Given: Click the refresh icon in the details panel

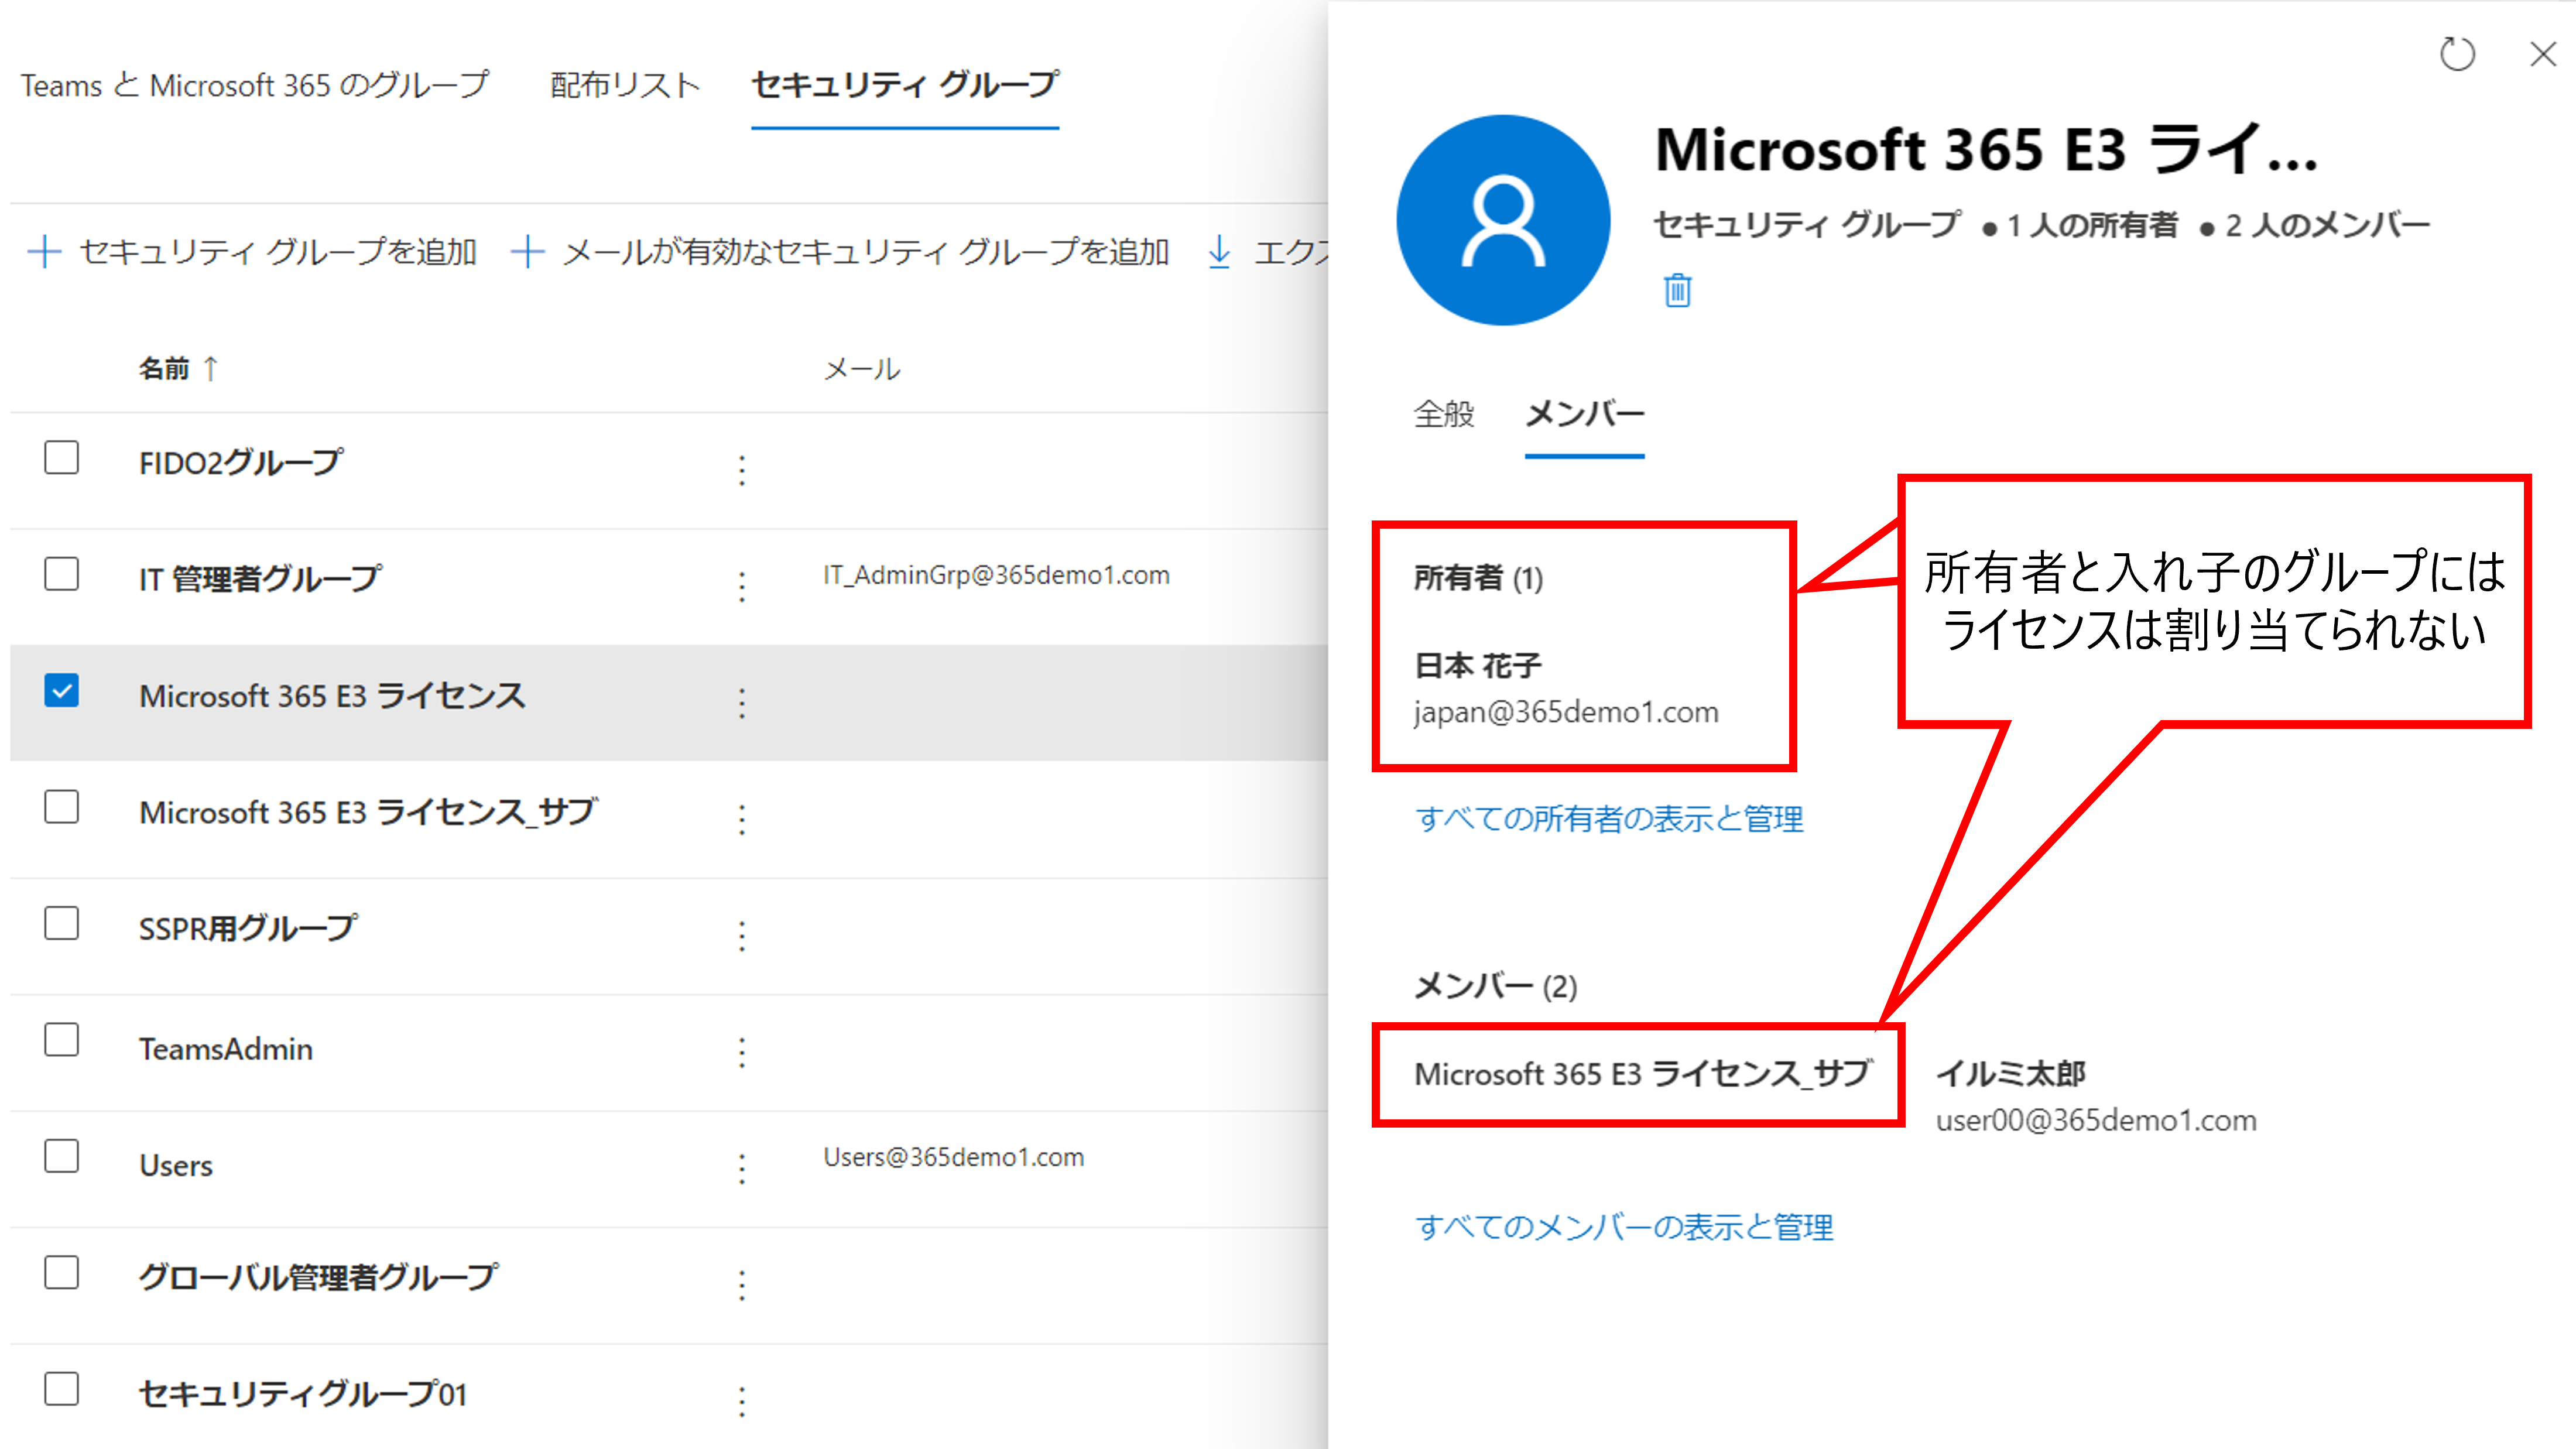Looking at the screenshot, I should coord(2457,54).
